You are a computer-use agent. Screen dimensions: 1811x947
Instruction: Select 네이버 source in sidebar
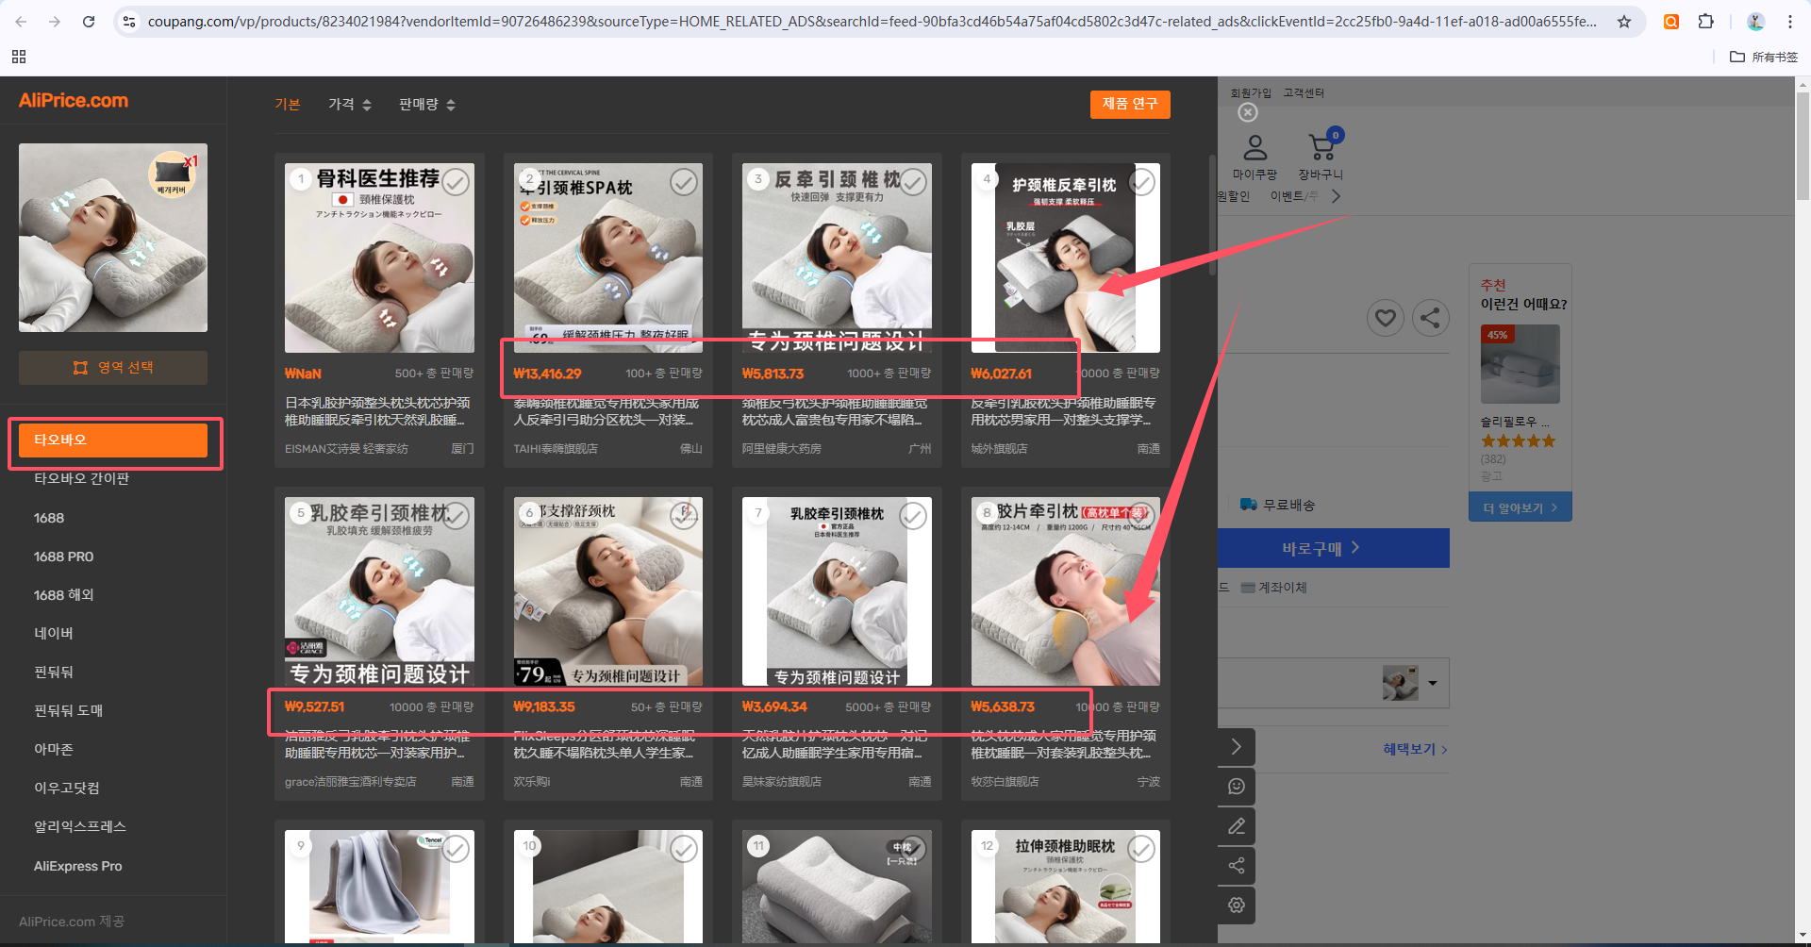pyautogui.click(x=53, y=633)
